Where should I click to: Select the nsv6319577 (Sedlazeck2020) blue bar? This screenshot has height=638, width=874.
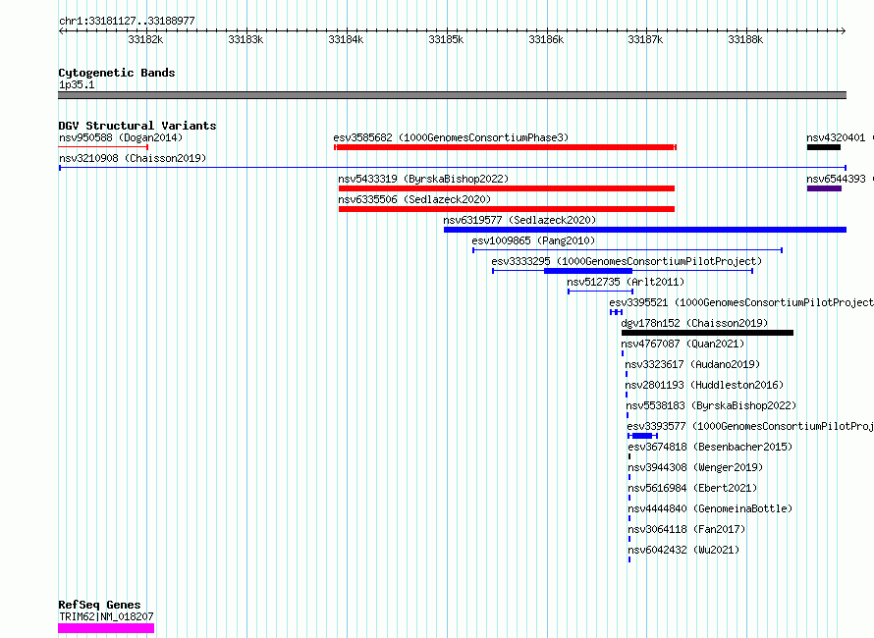pyautogui.click(x=645, y=230)
